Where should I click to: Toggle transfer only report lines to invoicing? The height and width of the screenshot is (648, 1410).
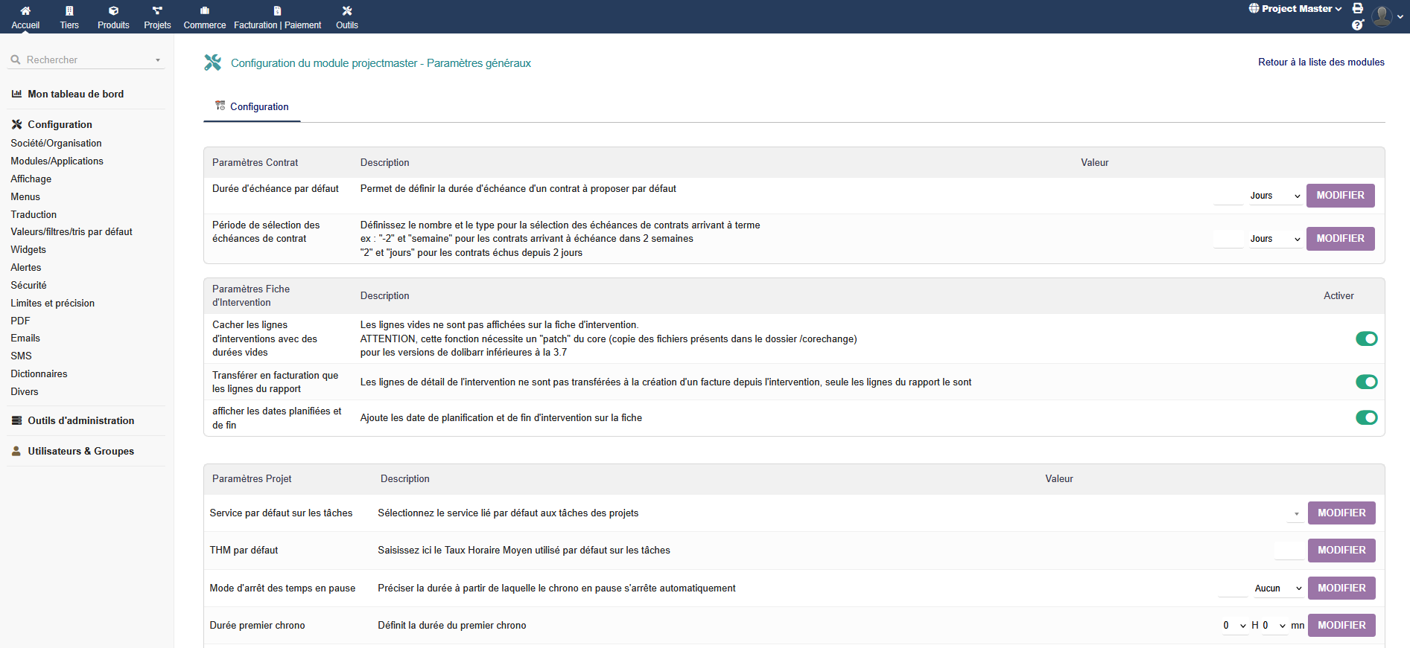click(x=1366, y=382)
